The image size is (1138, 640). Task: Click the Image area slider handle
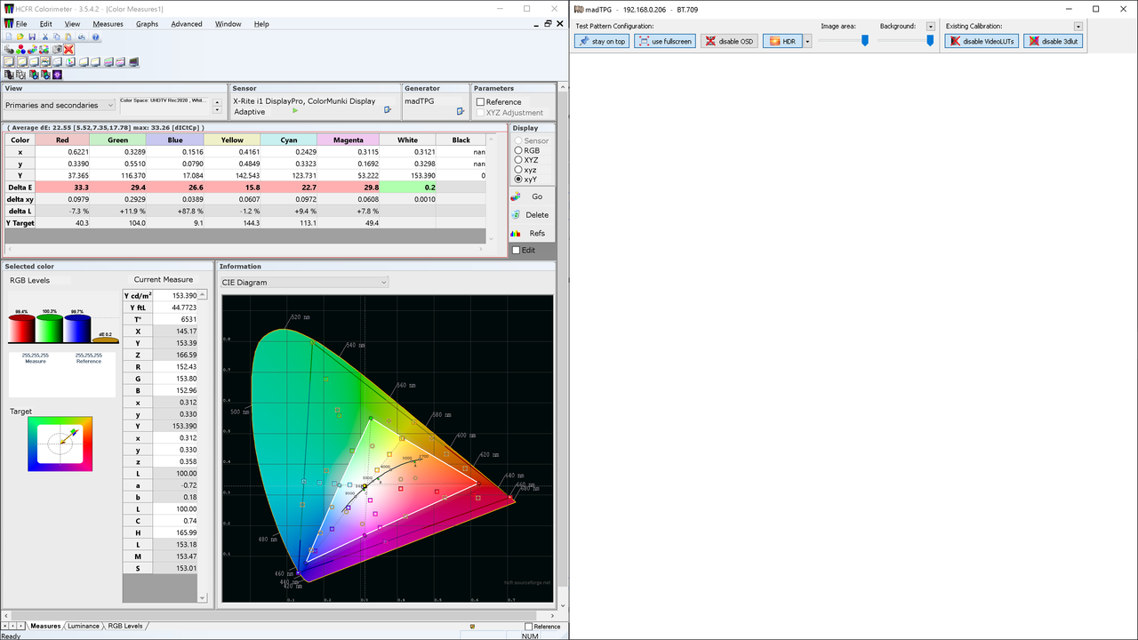(x=864, y=40)
